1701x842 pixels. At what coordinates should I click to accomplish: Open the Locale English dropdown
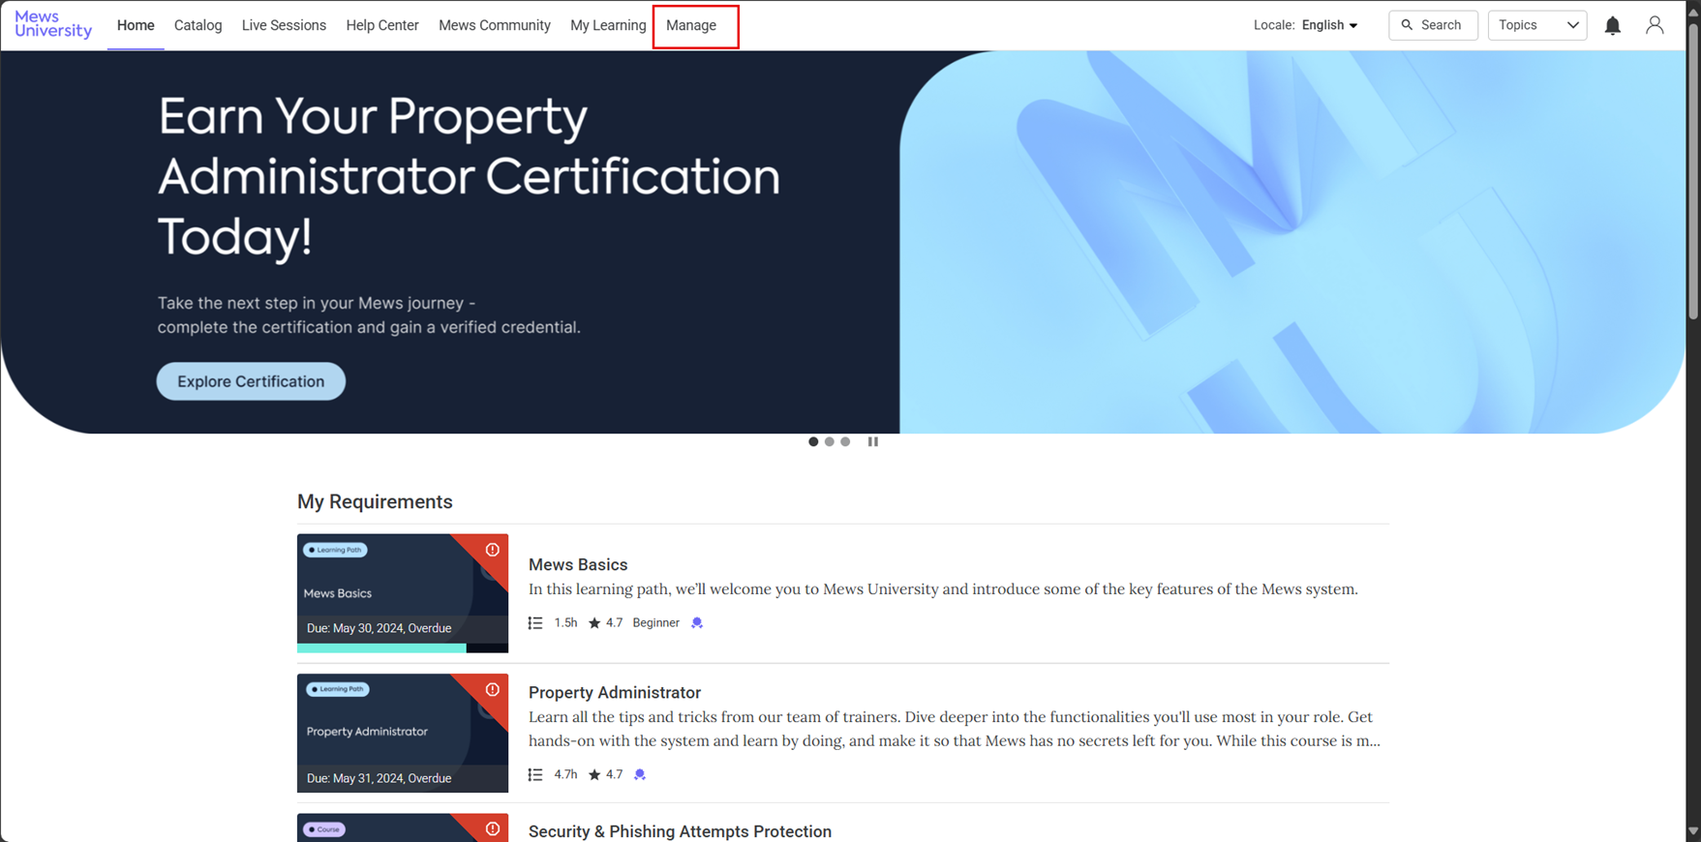coord(1330,25)
